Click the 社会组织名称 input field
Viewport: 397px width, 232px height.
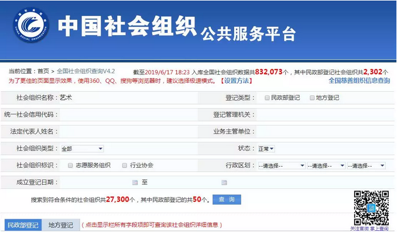(128, 98)
